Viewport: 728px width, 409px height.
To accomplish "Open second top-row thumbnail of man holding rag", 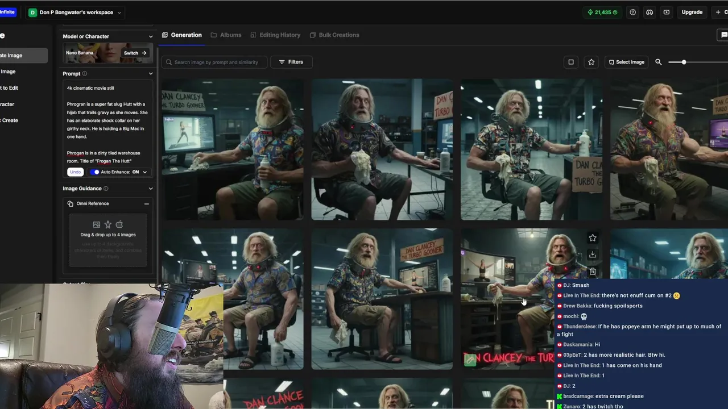I will click(x=382, y=149).
